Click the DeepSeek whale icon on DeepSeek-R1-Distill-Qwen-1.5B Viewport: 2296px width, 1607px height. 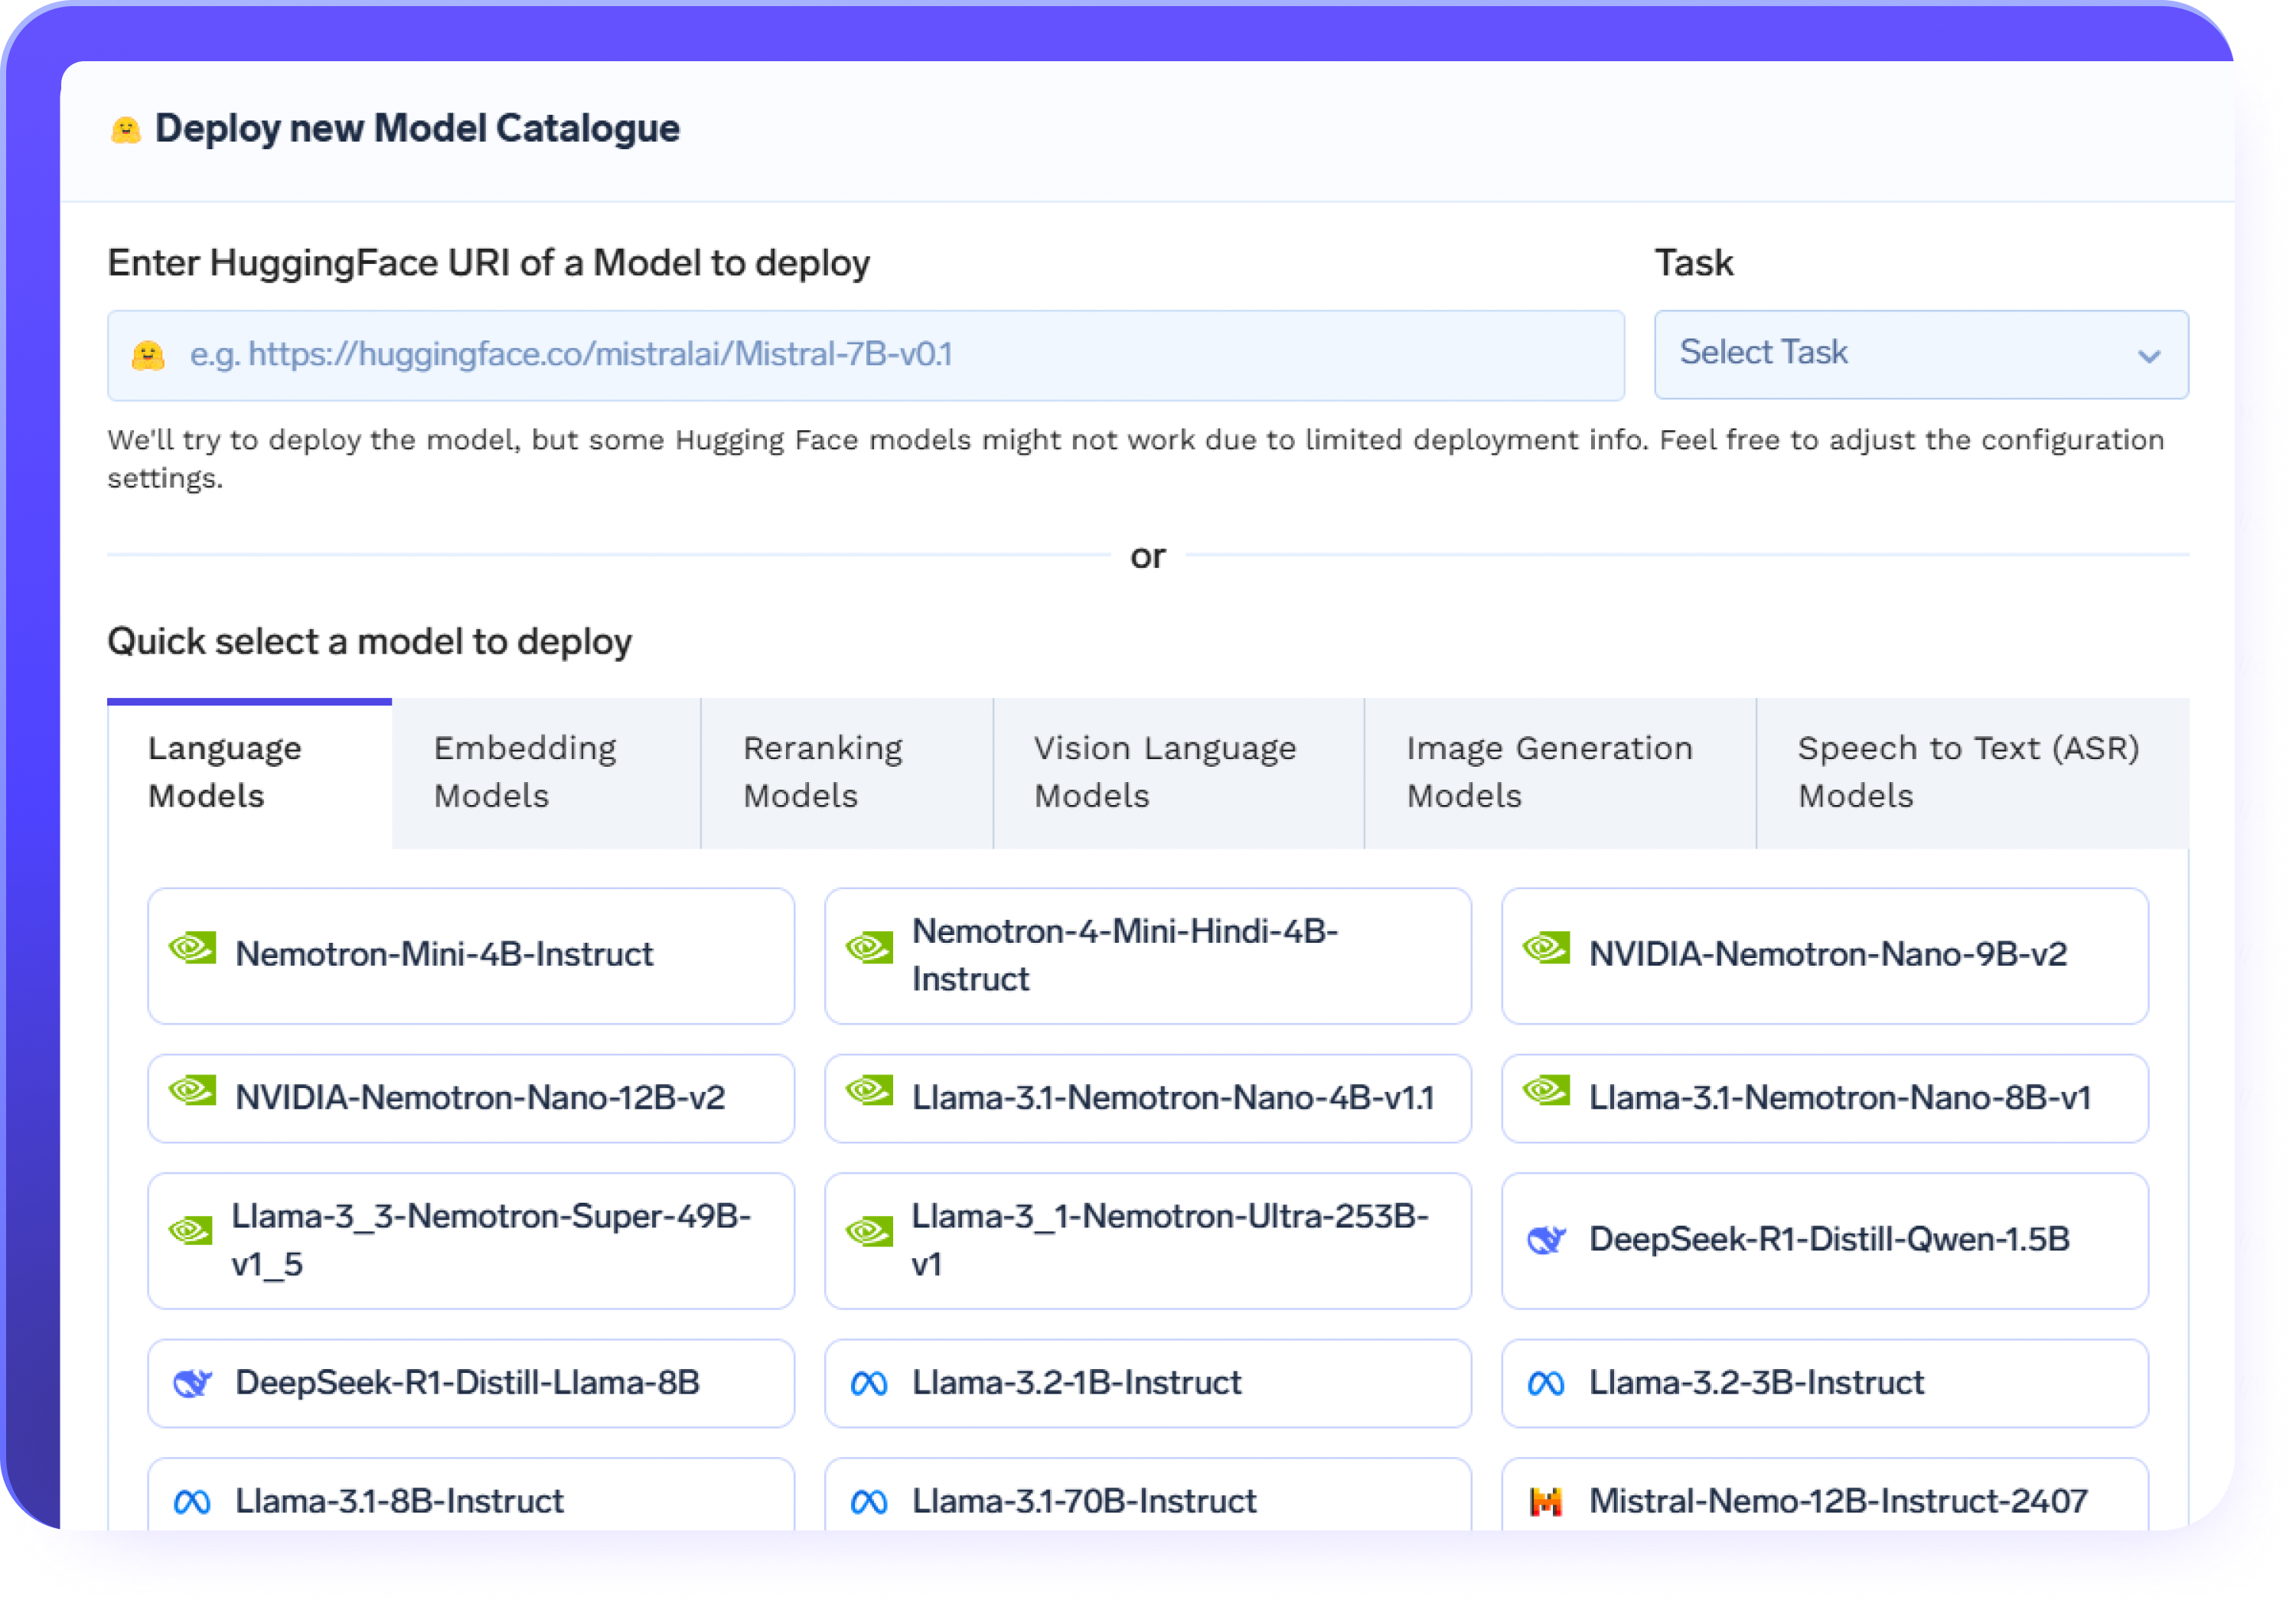pyautogui.click(x=1548, y=1240)
